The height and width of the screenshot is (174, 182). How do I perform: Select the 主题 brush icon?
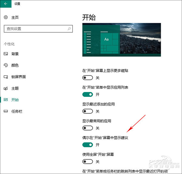[x=6, y=88]
